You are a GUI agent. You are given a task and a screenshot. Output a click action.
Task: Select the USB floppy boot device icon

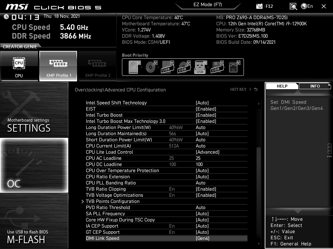[x=217, y=67]
